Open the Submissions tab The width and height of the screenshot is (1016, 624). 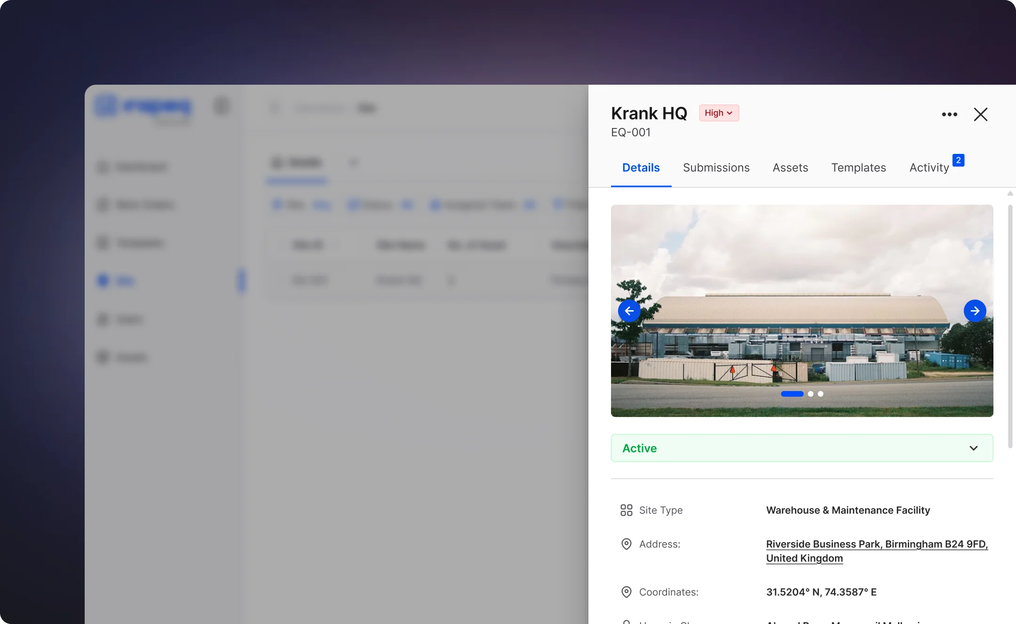[x=716, y=168]
